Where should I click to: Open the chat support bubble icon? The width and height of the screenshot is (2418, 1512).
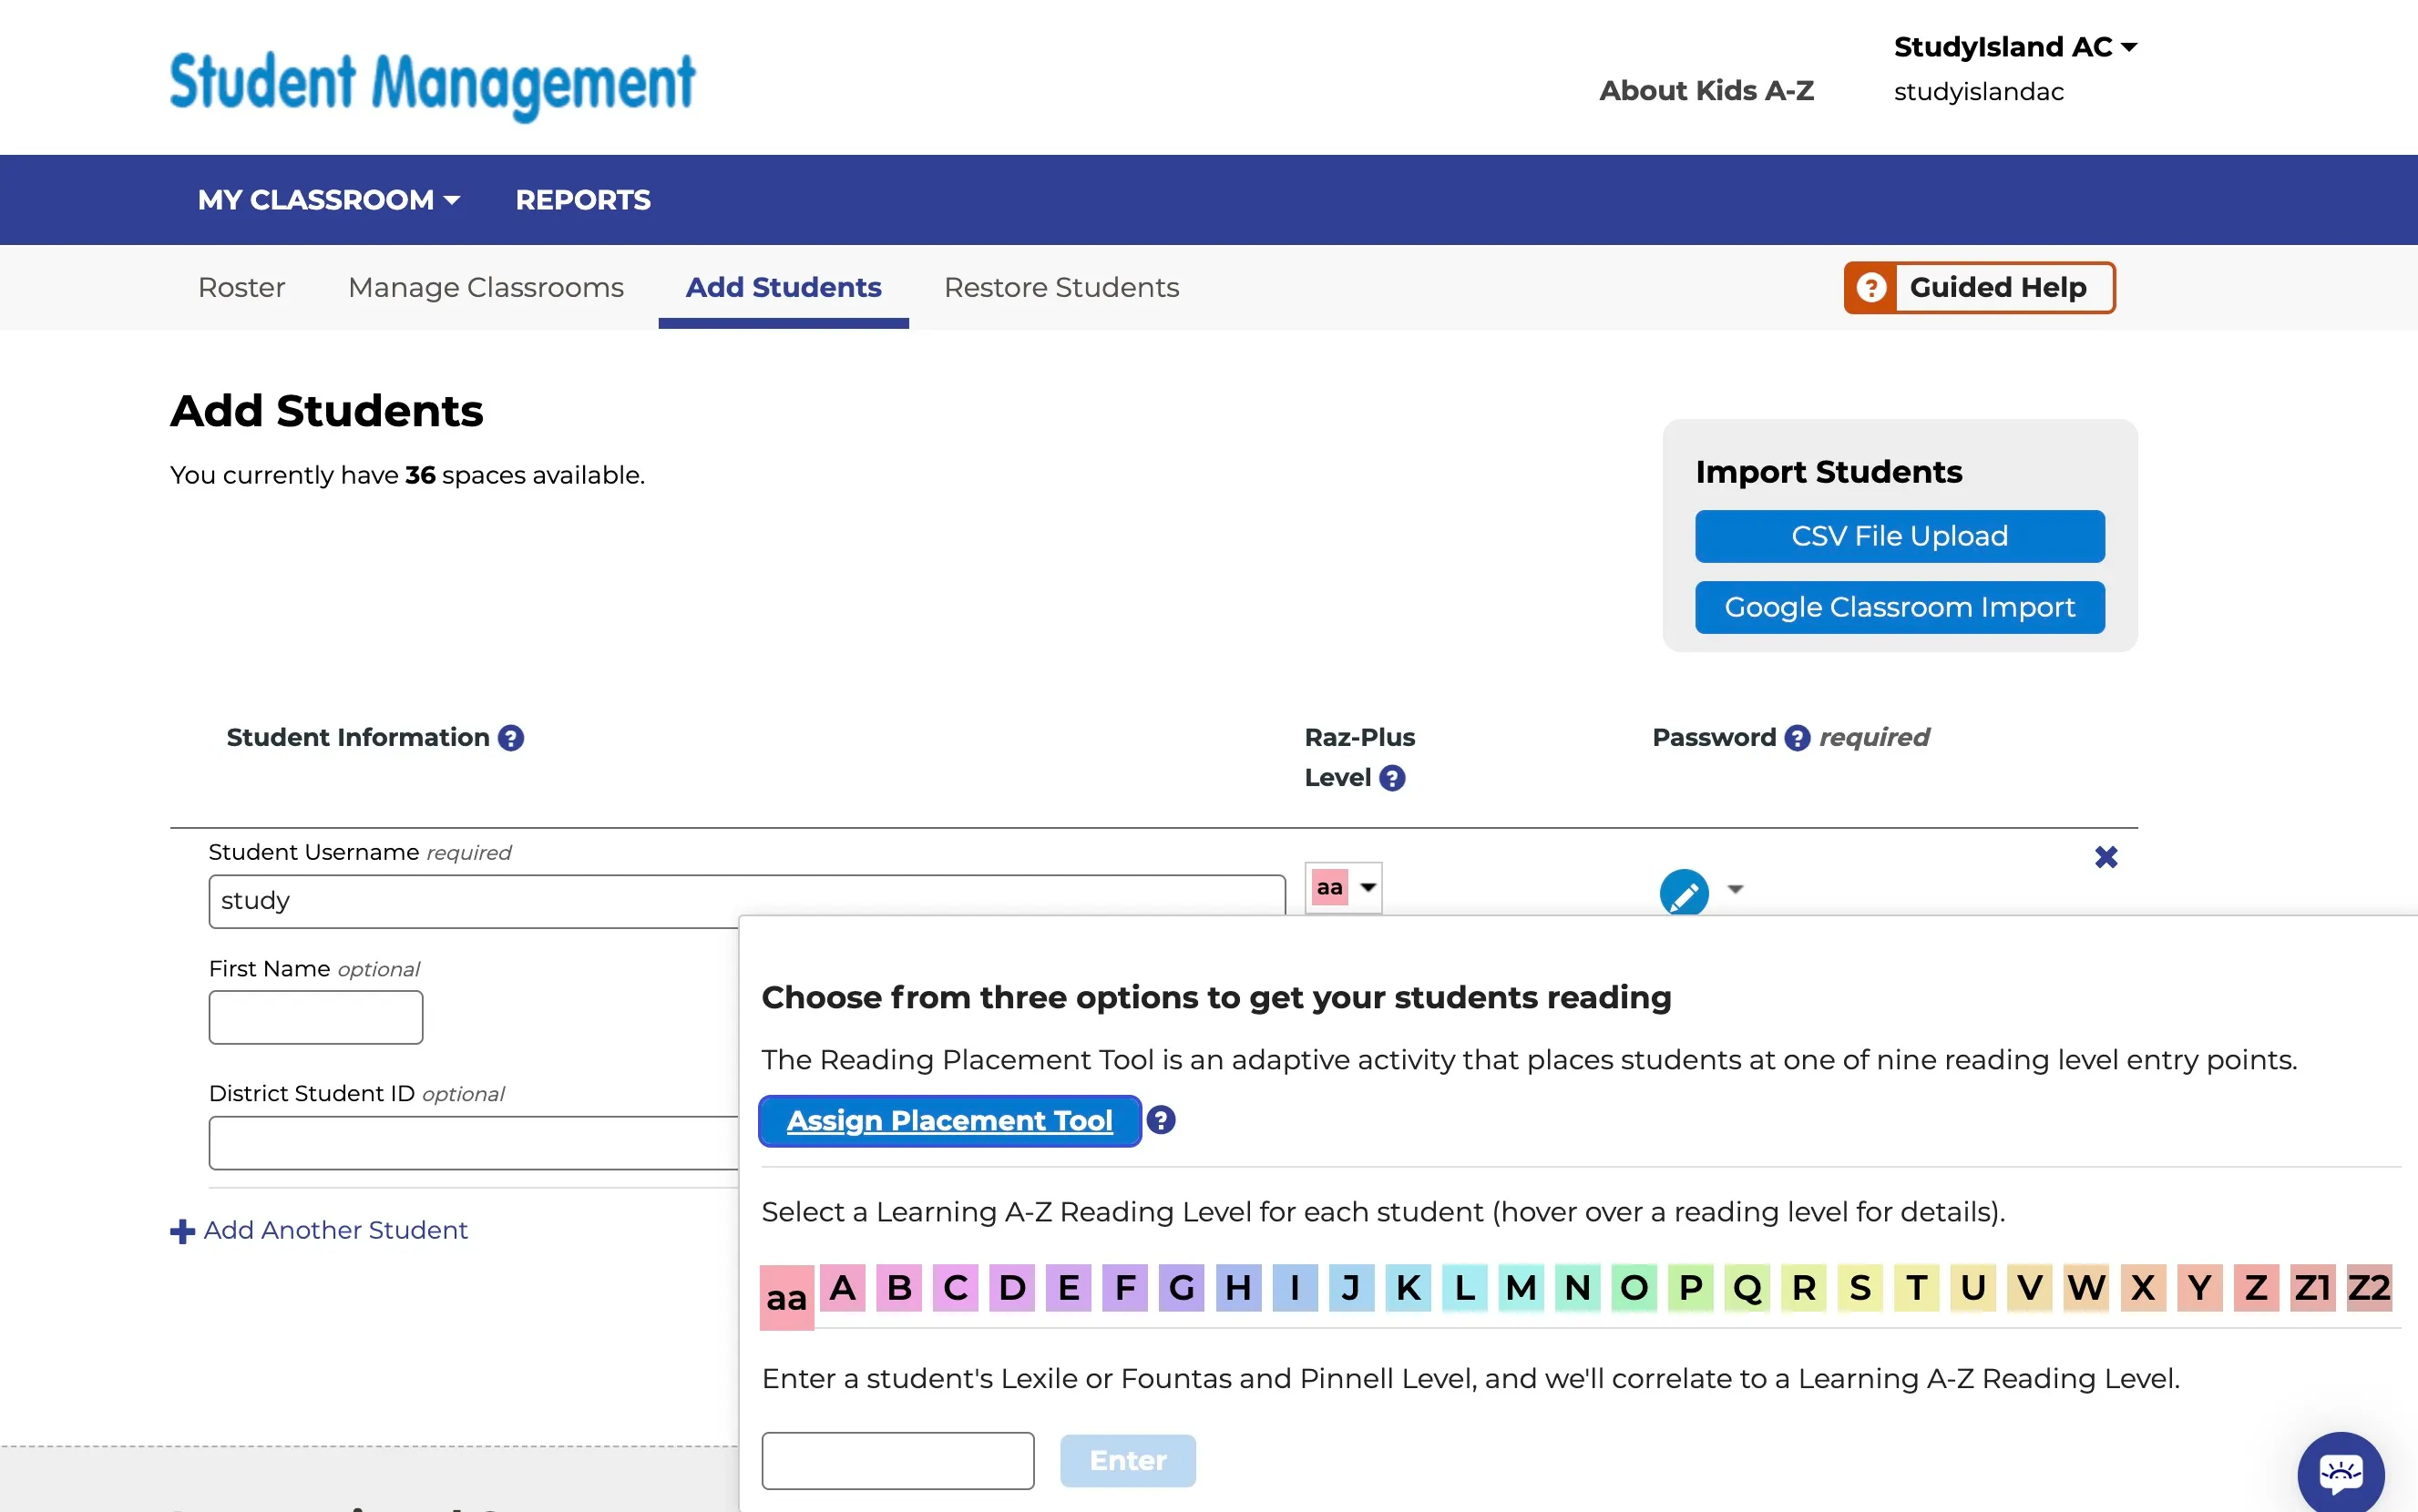[2340, 1474]
